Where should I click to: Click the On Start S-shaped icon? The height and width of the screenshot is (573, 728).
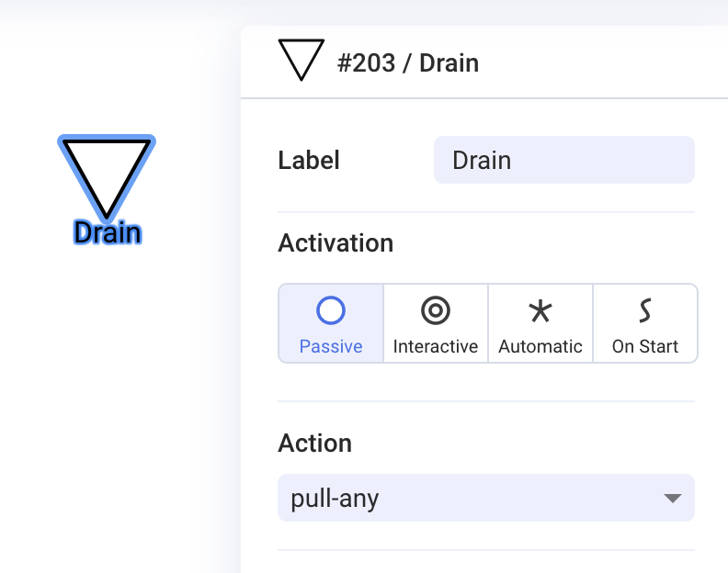645,310
